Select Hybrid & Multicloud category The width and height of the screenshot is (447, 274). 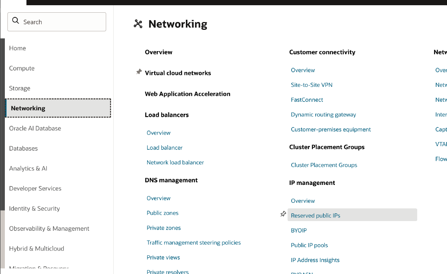tap(37, 249)
